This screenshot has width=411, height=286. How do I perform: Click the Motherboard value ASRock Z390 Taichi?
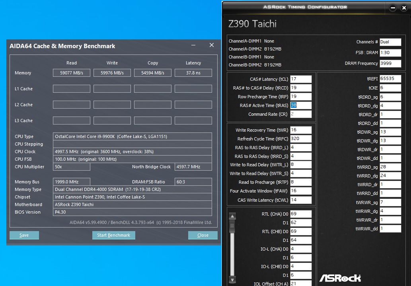click(132, 204)
